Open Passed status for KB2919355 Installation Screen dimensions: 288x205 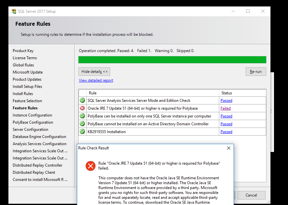pos(226,131)
